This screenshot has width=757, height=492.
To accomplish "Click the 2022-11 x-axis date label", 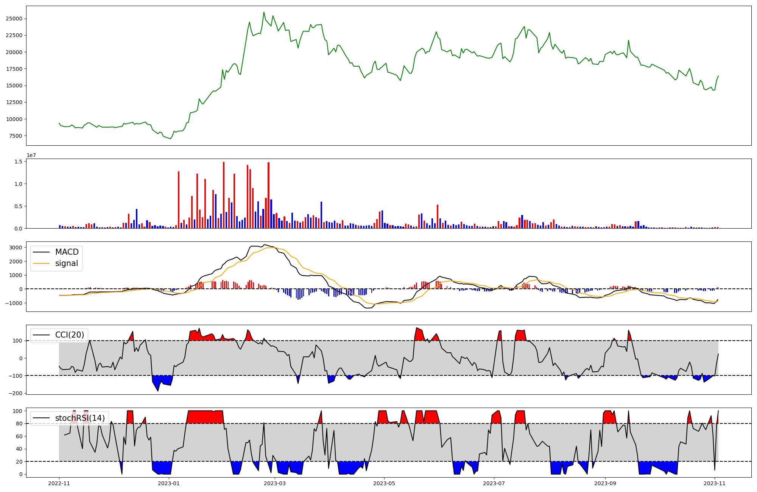I will (59, 483).
